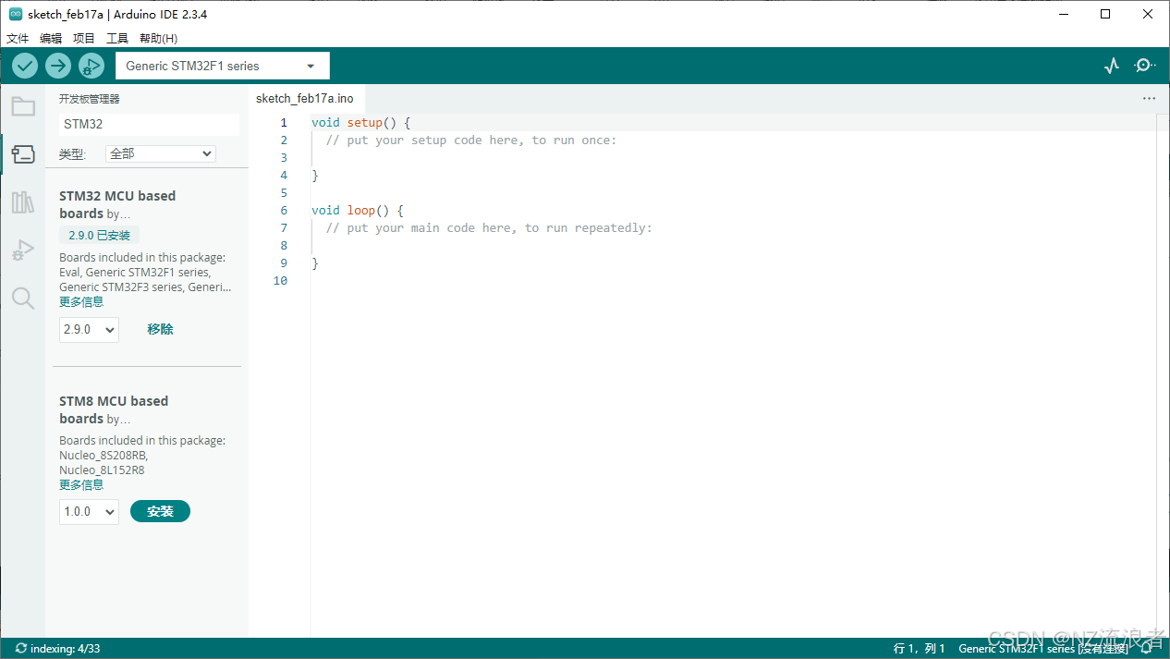Open the Sketchbook folder sidebar icon
This screenshot has height=659, width=1170.
(x=23, y=106)
